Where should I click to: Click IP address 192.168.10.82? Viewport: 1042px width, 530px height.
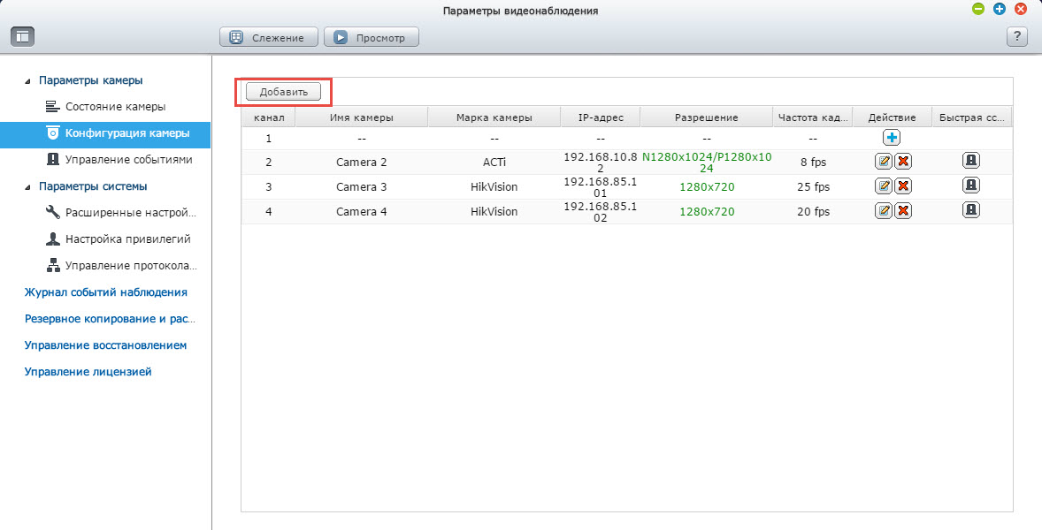[x=601, y=163]
